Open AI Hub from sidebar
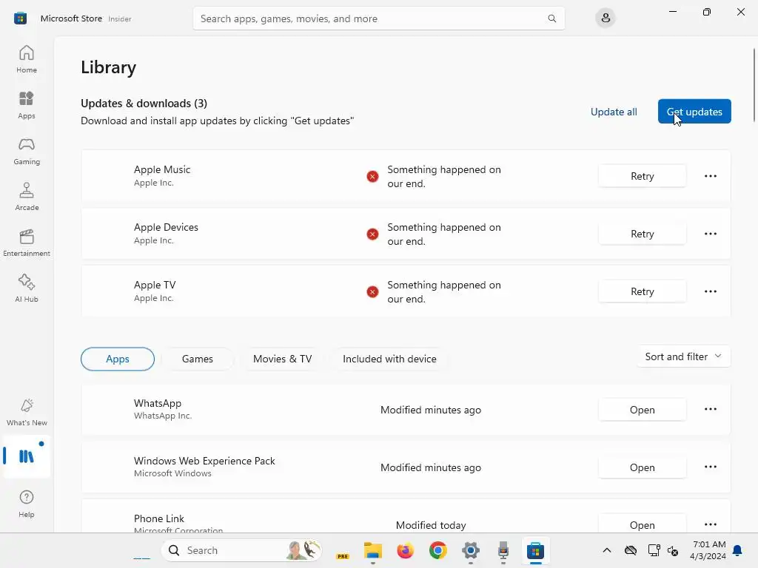The image size is (758, 568). tap(27, 289)
